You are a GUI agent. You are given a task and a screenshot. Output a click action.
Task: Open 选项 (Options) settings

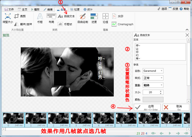click(x=162, y=9)
